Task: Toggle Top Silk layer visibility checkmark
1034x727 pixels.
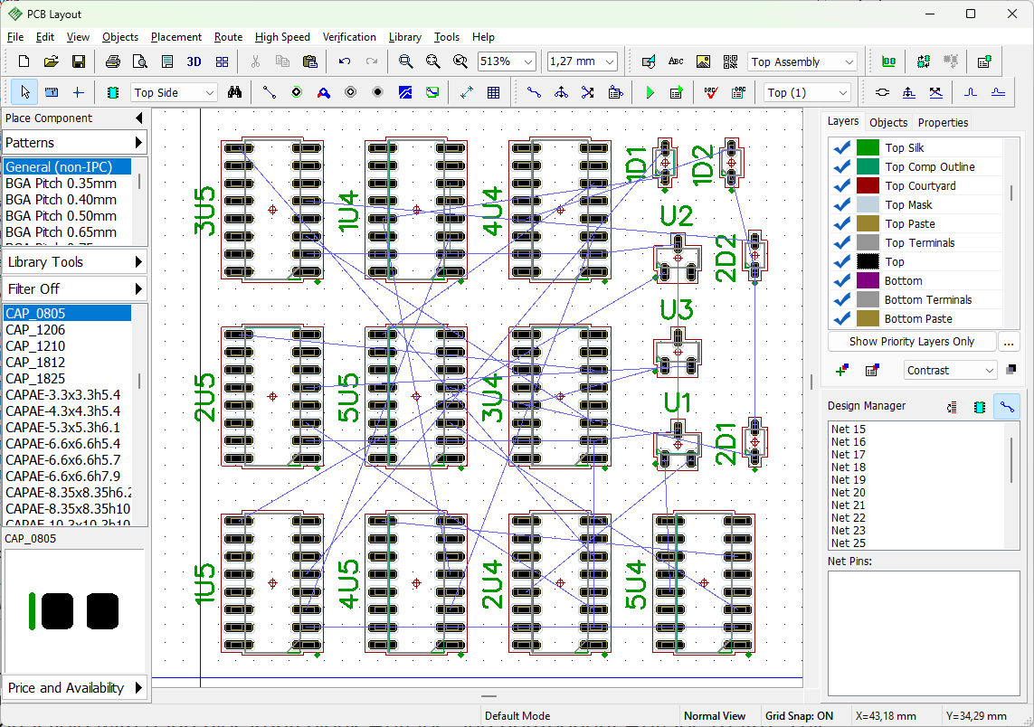Action: pos(841,147)
